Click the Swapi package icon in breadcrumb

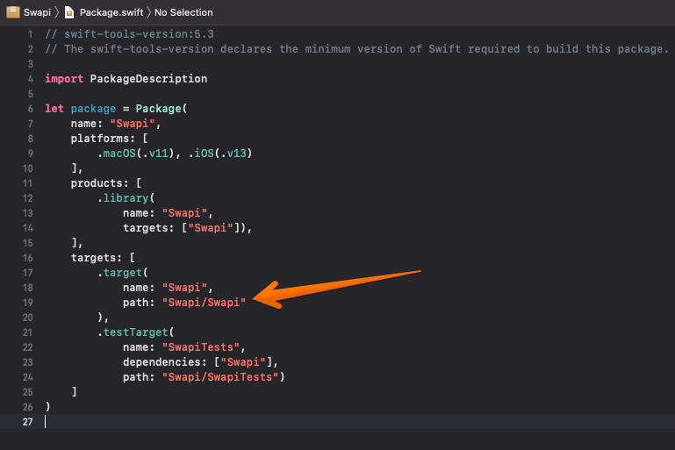tap(13, 12)
